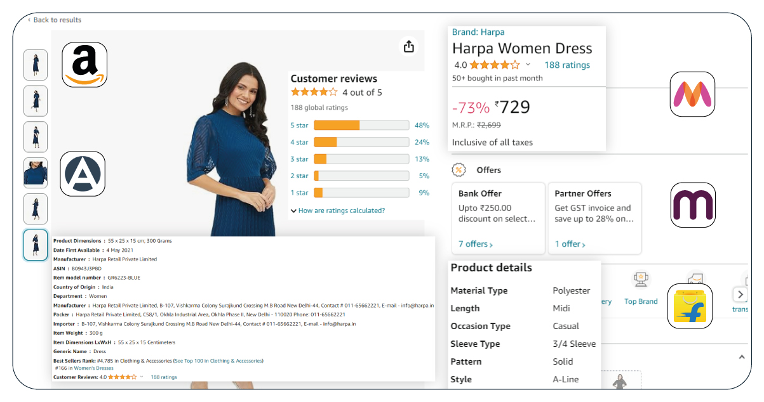This screenshot has width=764, height=402.
Task: Click the ₹729 price
Action: tap(513, 107)
